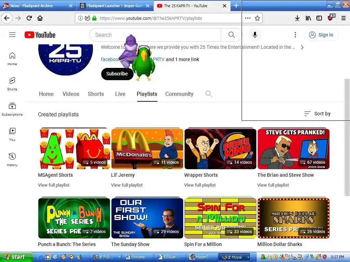Screen dimensions: 350x262
Task: Open the browser home page icon
Action: [40, 18]
